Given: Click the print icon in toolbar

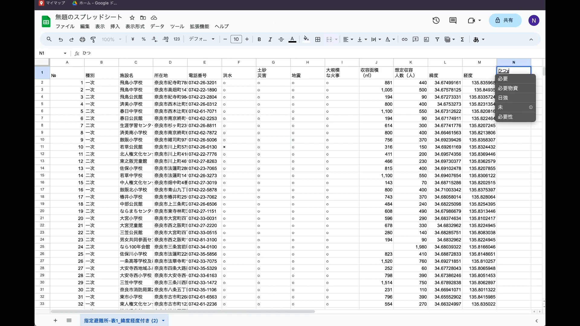Looking at the screenshot, I should tap(82, 40).
